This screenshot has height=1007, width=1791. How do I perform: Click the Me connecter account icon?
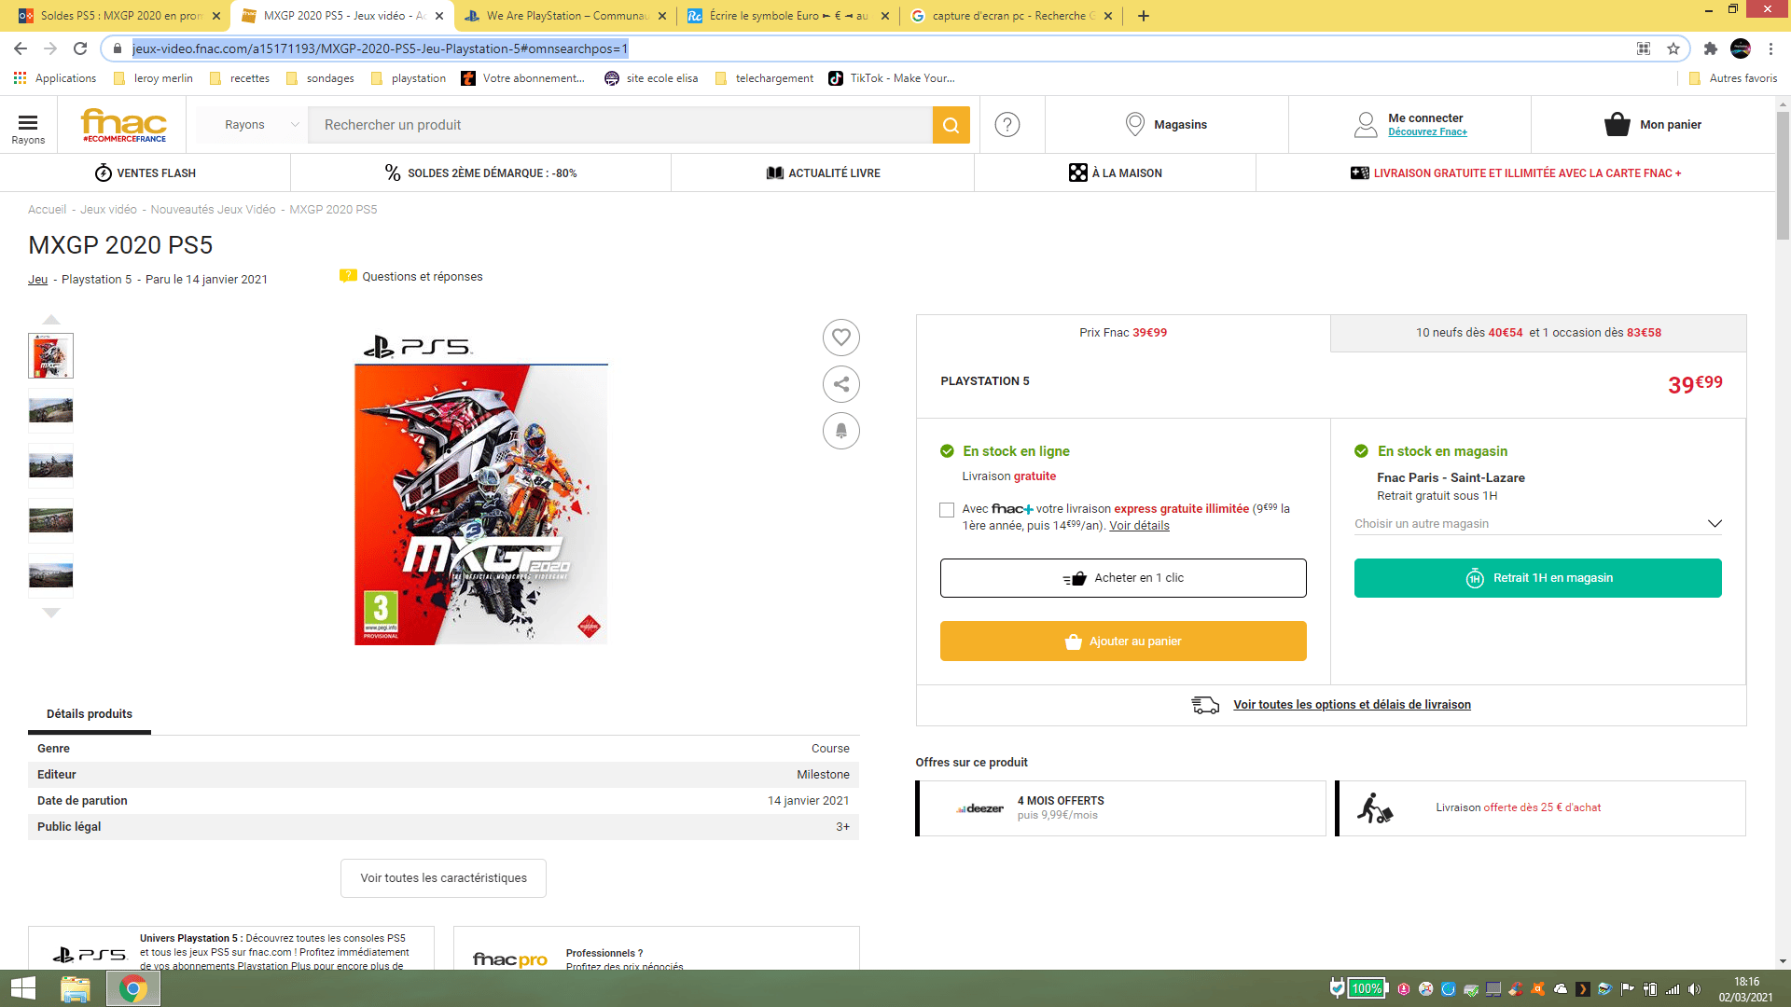tap(1365, 125)
